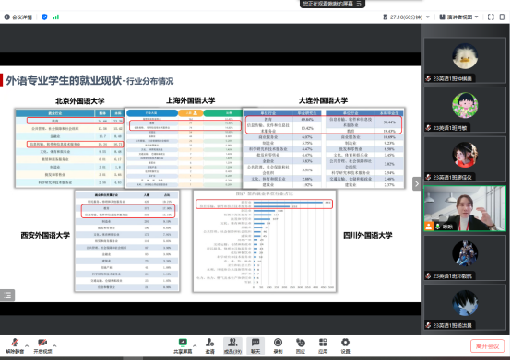Image resolution: width=511 pixels, height=361 pixels.
Task: Toggle full screen mode icon
Action: click(x=491, y=17)
